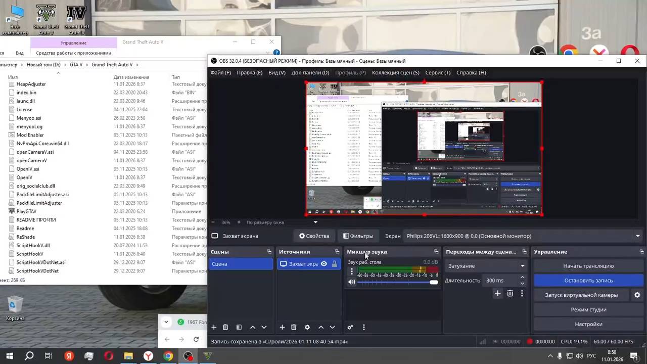Open Правка (E) menu in OBS
647x364 pixels.
tap(250, 73)
